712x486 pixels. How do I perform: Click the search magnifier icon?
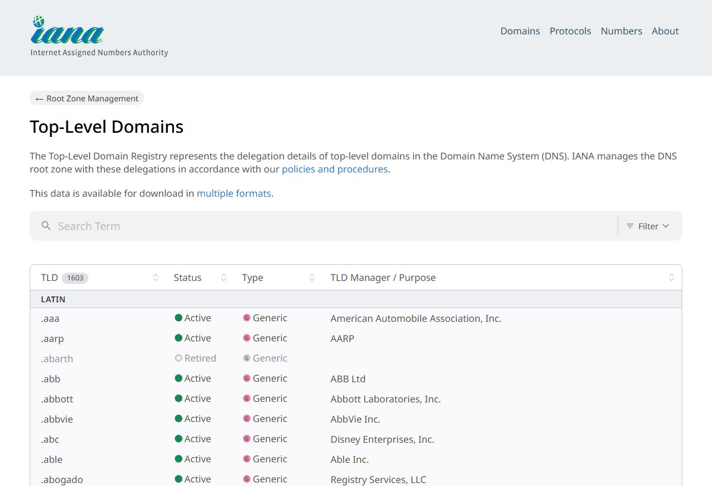point(46,226)
